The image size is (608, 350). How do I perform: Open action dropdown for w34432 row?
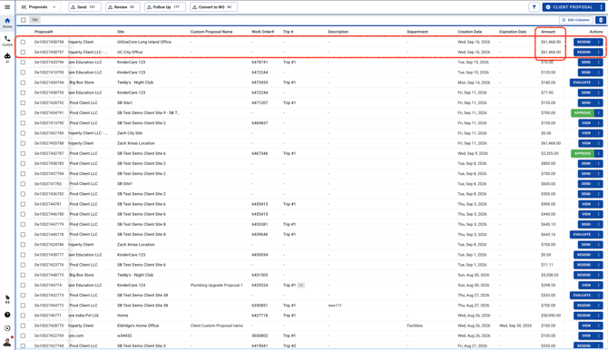[599, 335]
